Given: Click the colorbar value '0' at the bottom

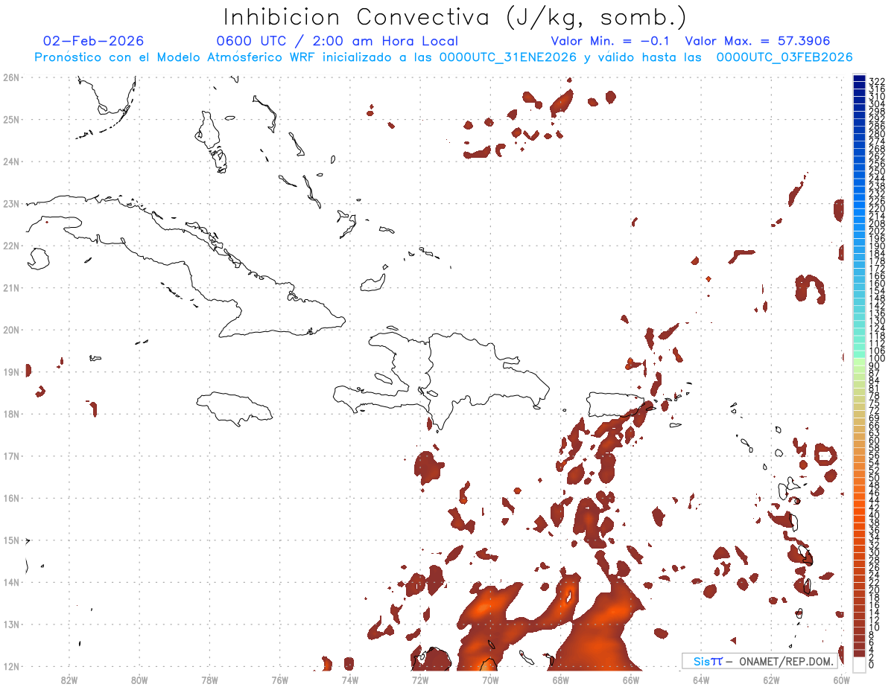Looking at the screenshot, I should [872, 665].
